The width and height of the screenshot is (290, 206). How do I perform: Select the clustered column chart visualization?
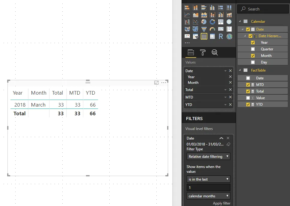(x=212, y=7)
